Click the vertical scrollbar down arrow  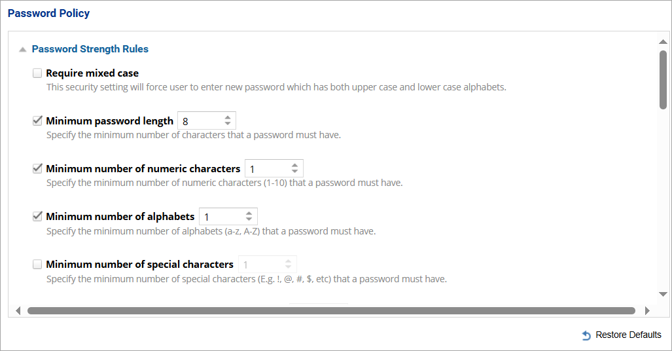(x=662, y=295)
